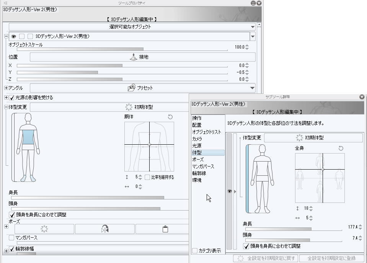Image resolution: width=367 pixels, height=263 pixels.
Task: Uncheck 頭身を身長に合わせて調整 in Sub Tool Detail
Action: coord(246,246)
